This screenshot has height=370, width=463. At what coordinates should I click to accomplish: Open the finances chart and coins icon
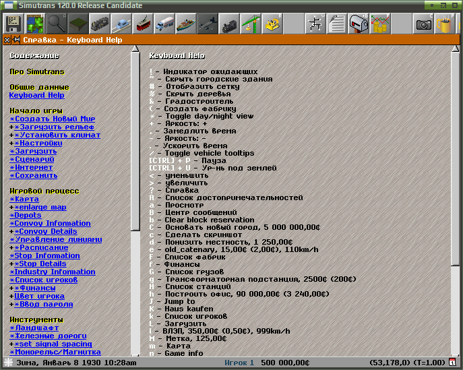[379, 24]
